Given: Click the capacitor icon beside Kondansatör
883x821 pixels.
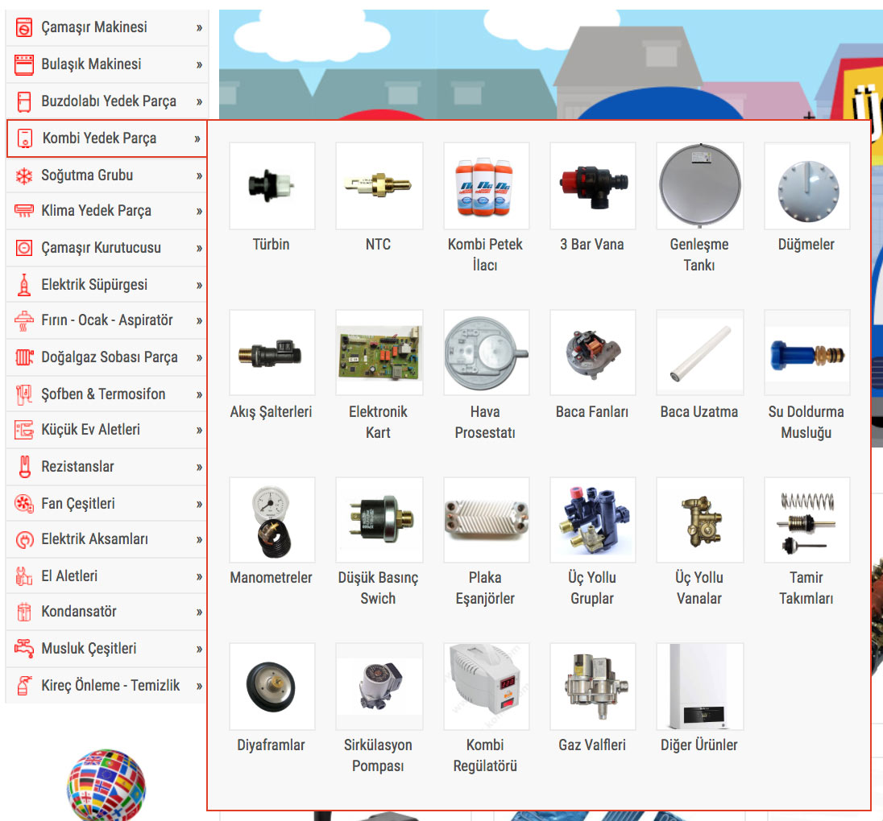Looking at the screenshot, I should [23, 612].
